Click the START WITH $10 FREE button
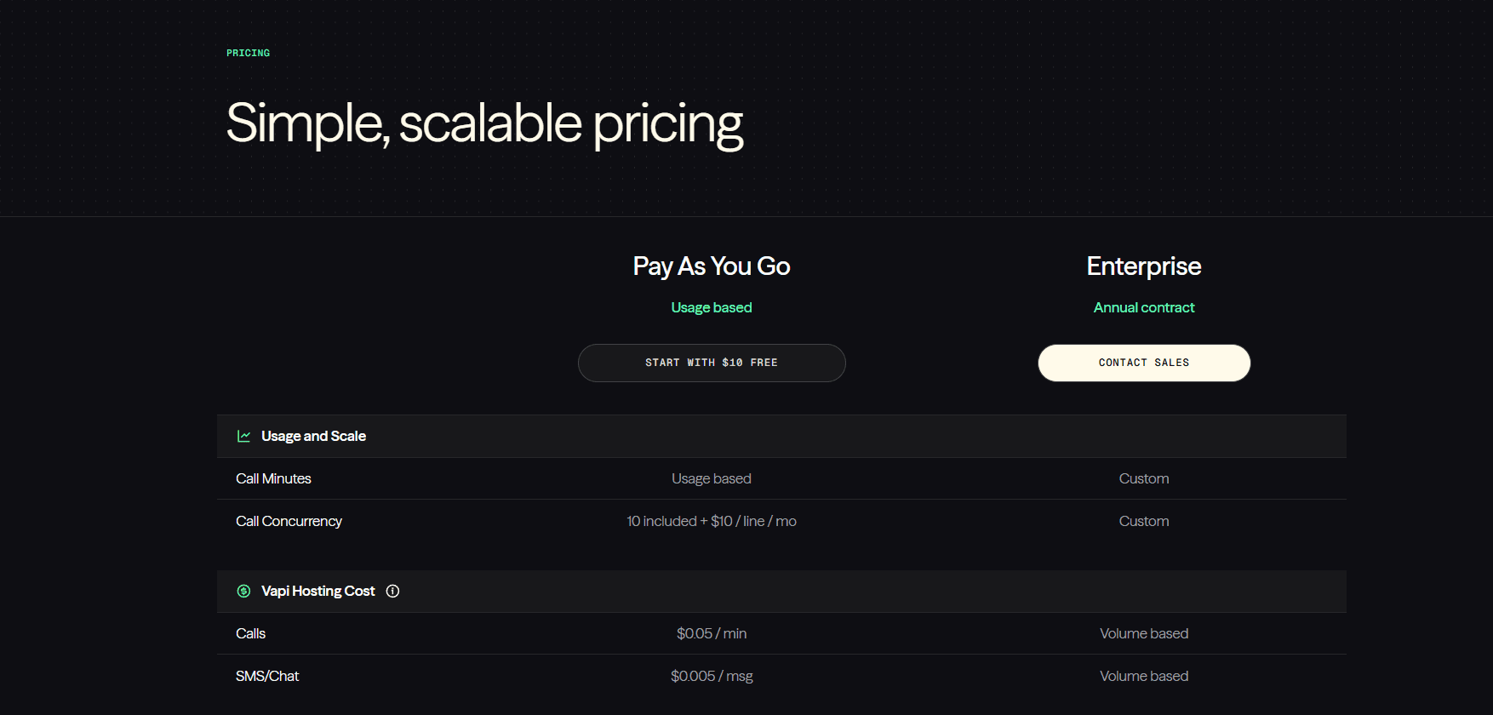1493x715 pixels. (712, 363)
